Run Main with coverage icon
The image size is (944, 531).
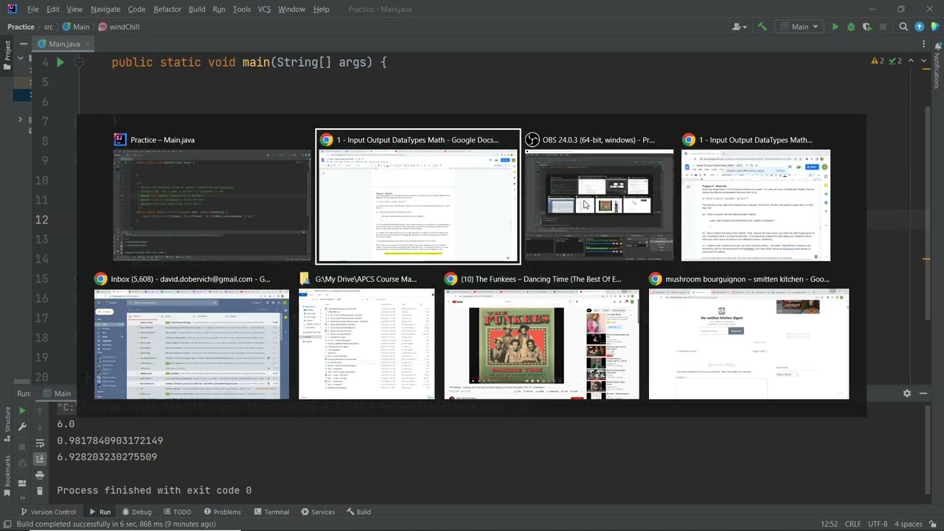click(867, 27)
